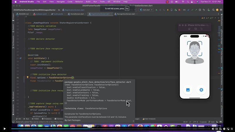This screenshot has height=132, width=235.
Task: Open Pull Requests sidebar tool window
Action: click(13, 42)
